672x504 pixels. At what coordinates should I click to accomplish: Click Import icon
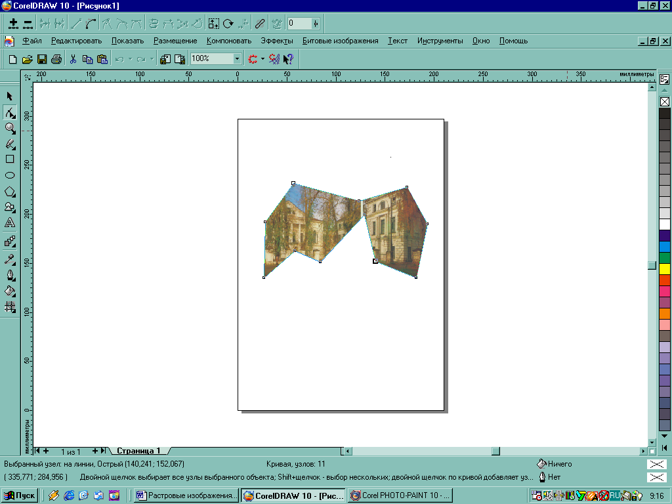coord(165,59)
